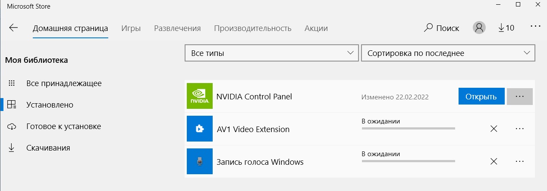Open more options for Запись голоса Windows
The width and height of the screenshot is (547, 191).
pyautogui.click(x=519, y=161)
